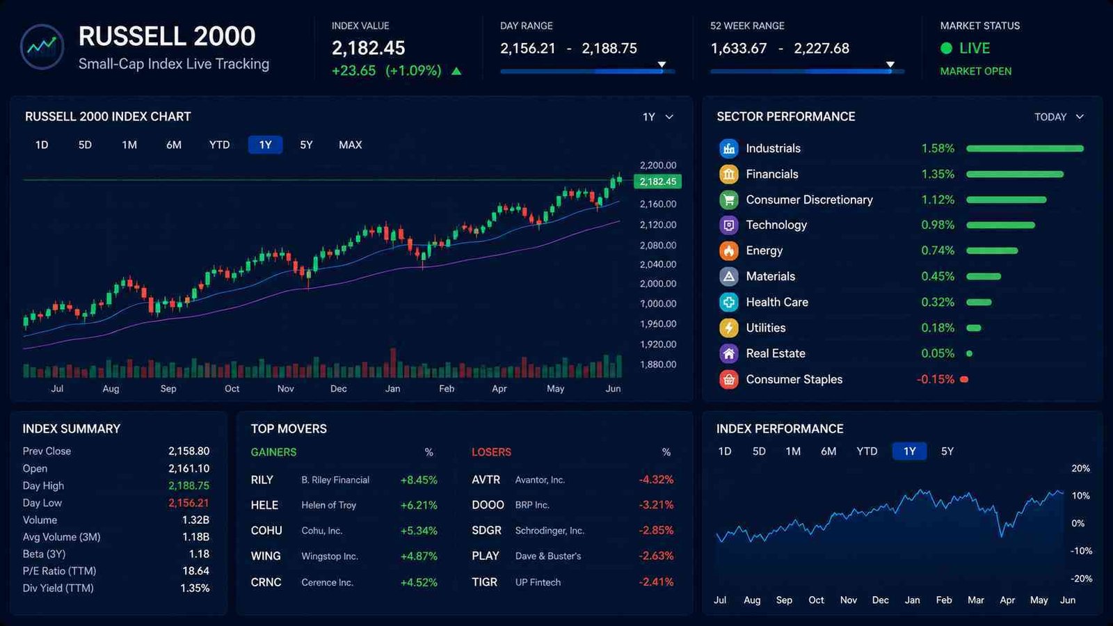Screen dimensions: 1113x626
Task: Click the Russell 2000 chart logo icon
Action: 42,47
